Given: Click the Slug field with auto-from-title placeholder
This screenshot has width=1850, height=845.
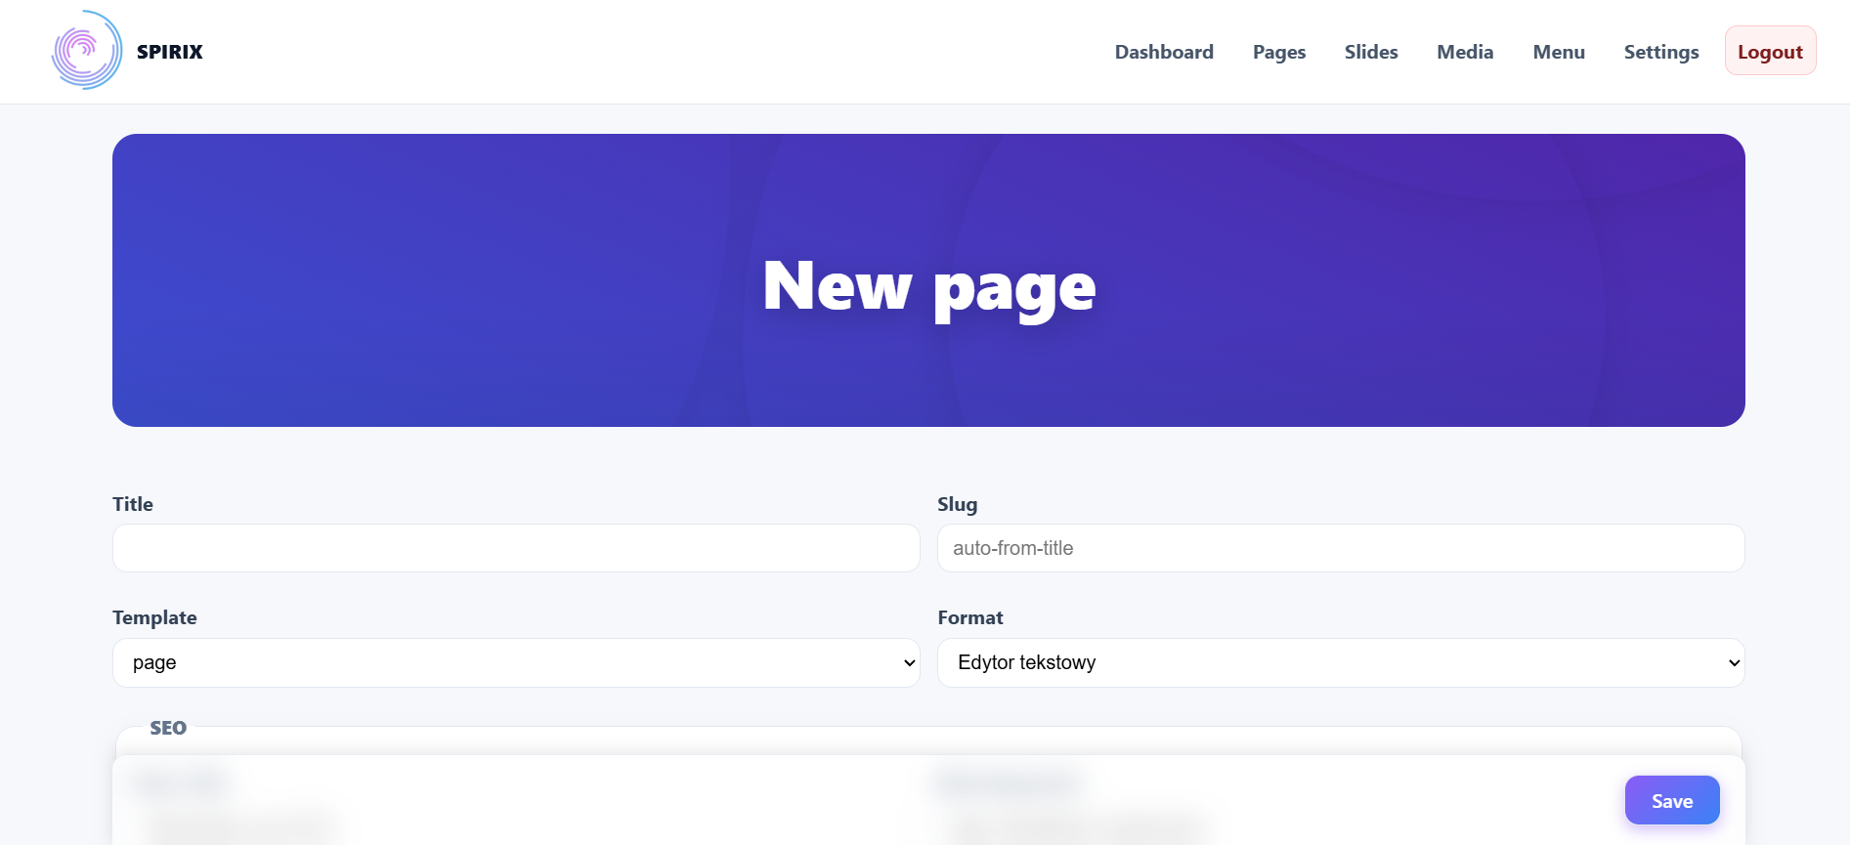Looking at the screenshot, I should (x=1340, y=548).
